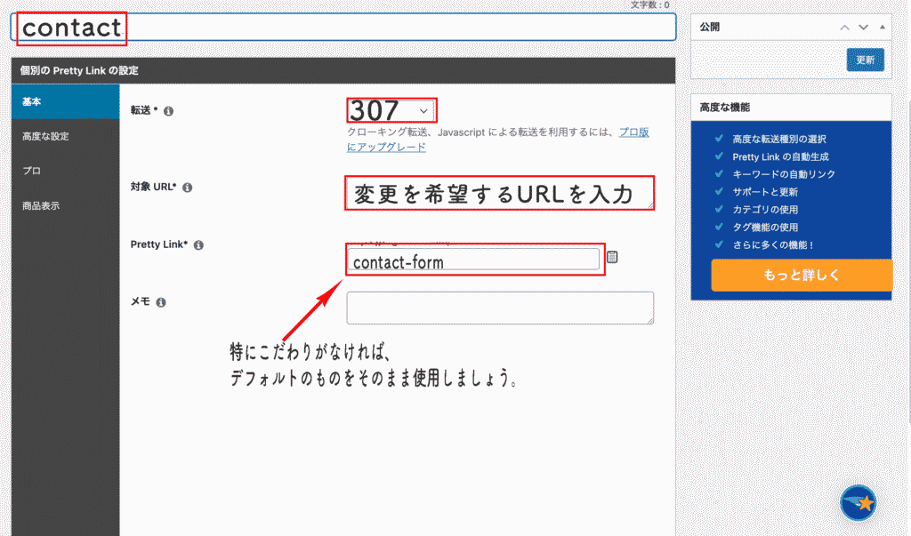Click inside the メモ text area
911x536 pixels.
click(499, 308)
